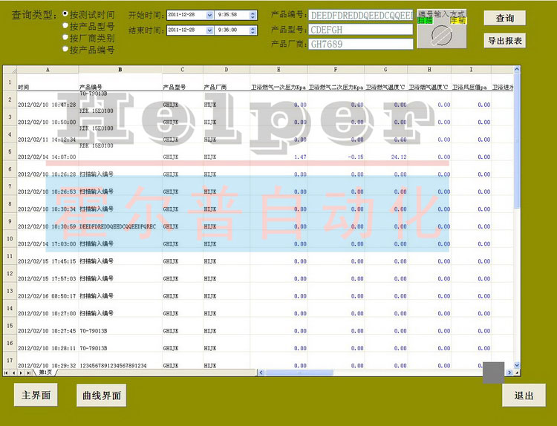Go to previous sheet with nav icon
557x426 pixels.
13,373
